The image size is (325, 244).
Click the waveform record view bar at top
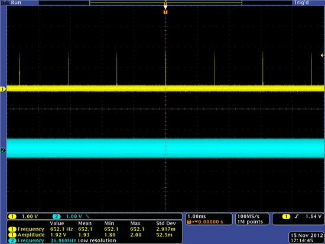pyautogui.click(x=165, y=3)
